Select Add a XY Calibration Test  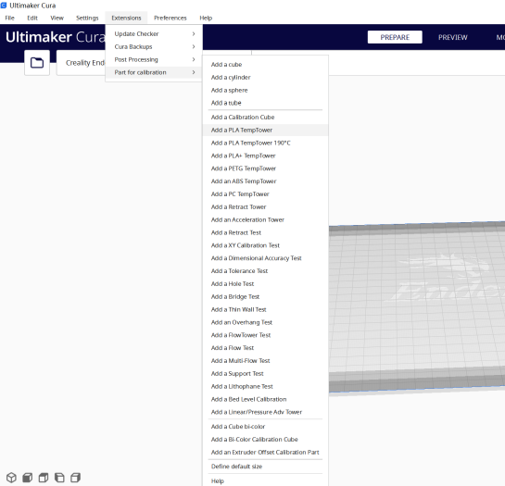pyautogui.click(x=265, y=245)
